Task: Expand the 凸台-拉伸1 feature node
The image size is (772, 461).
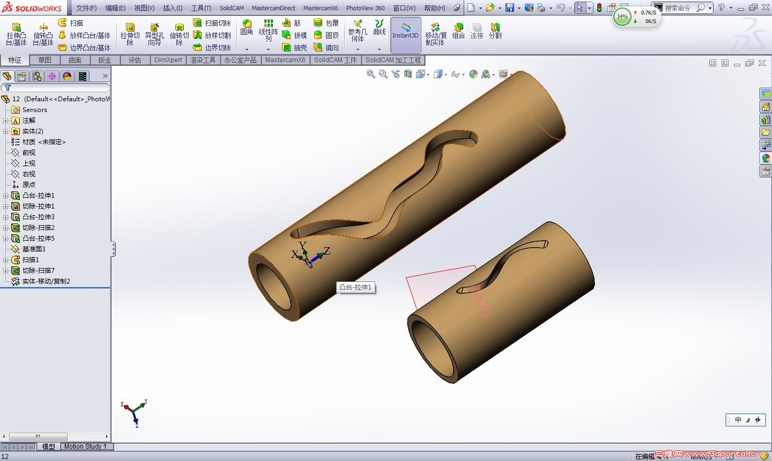Action: click(6, 196)
